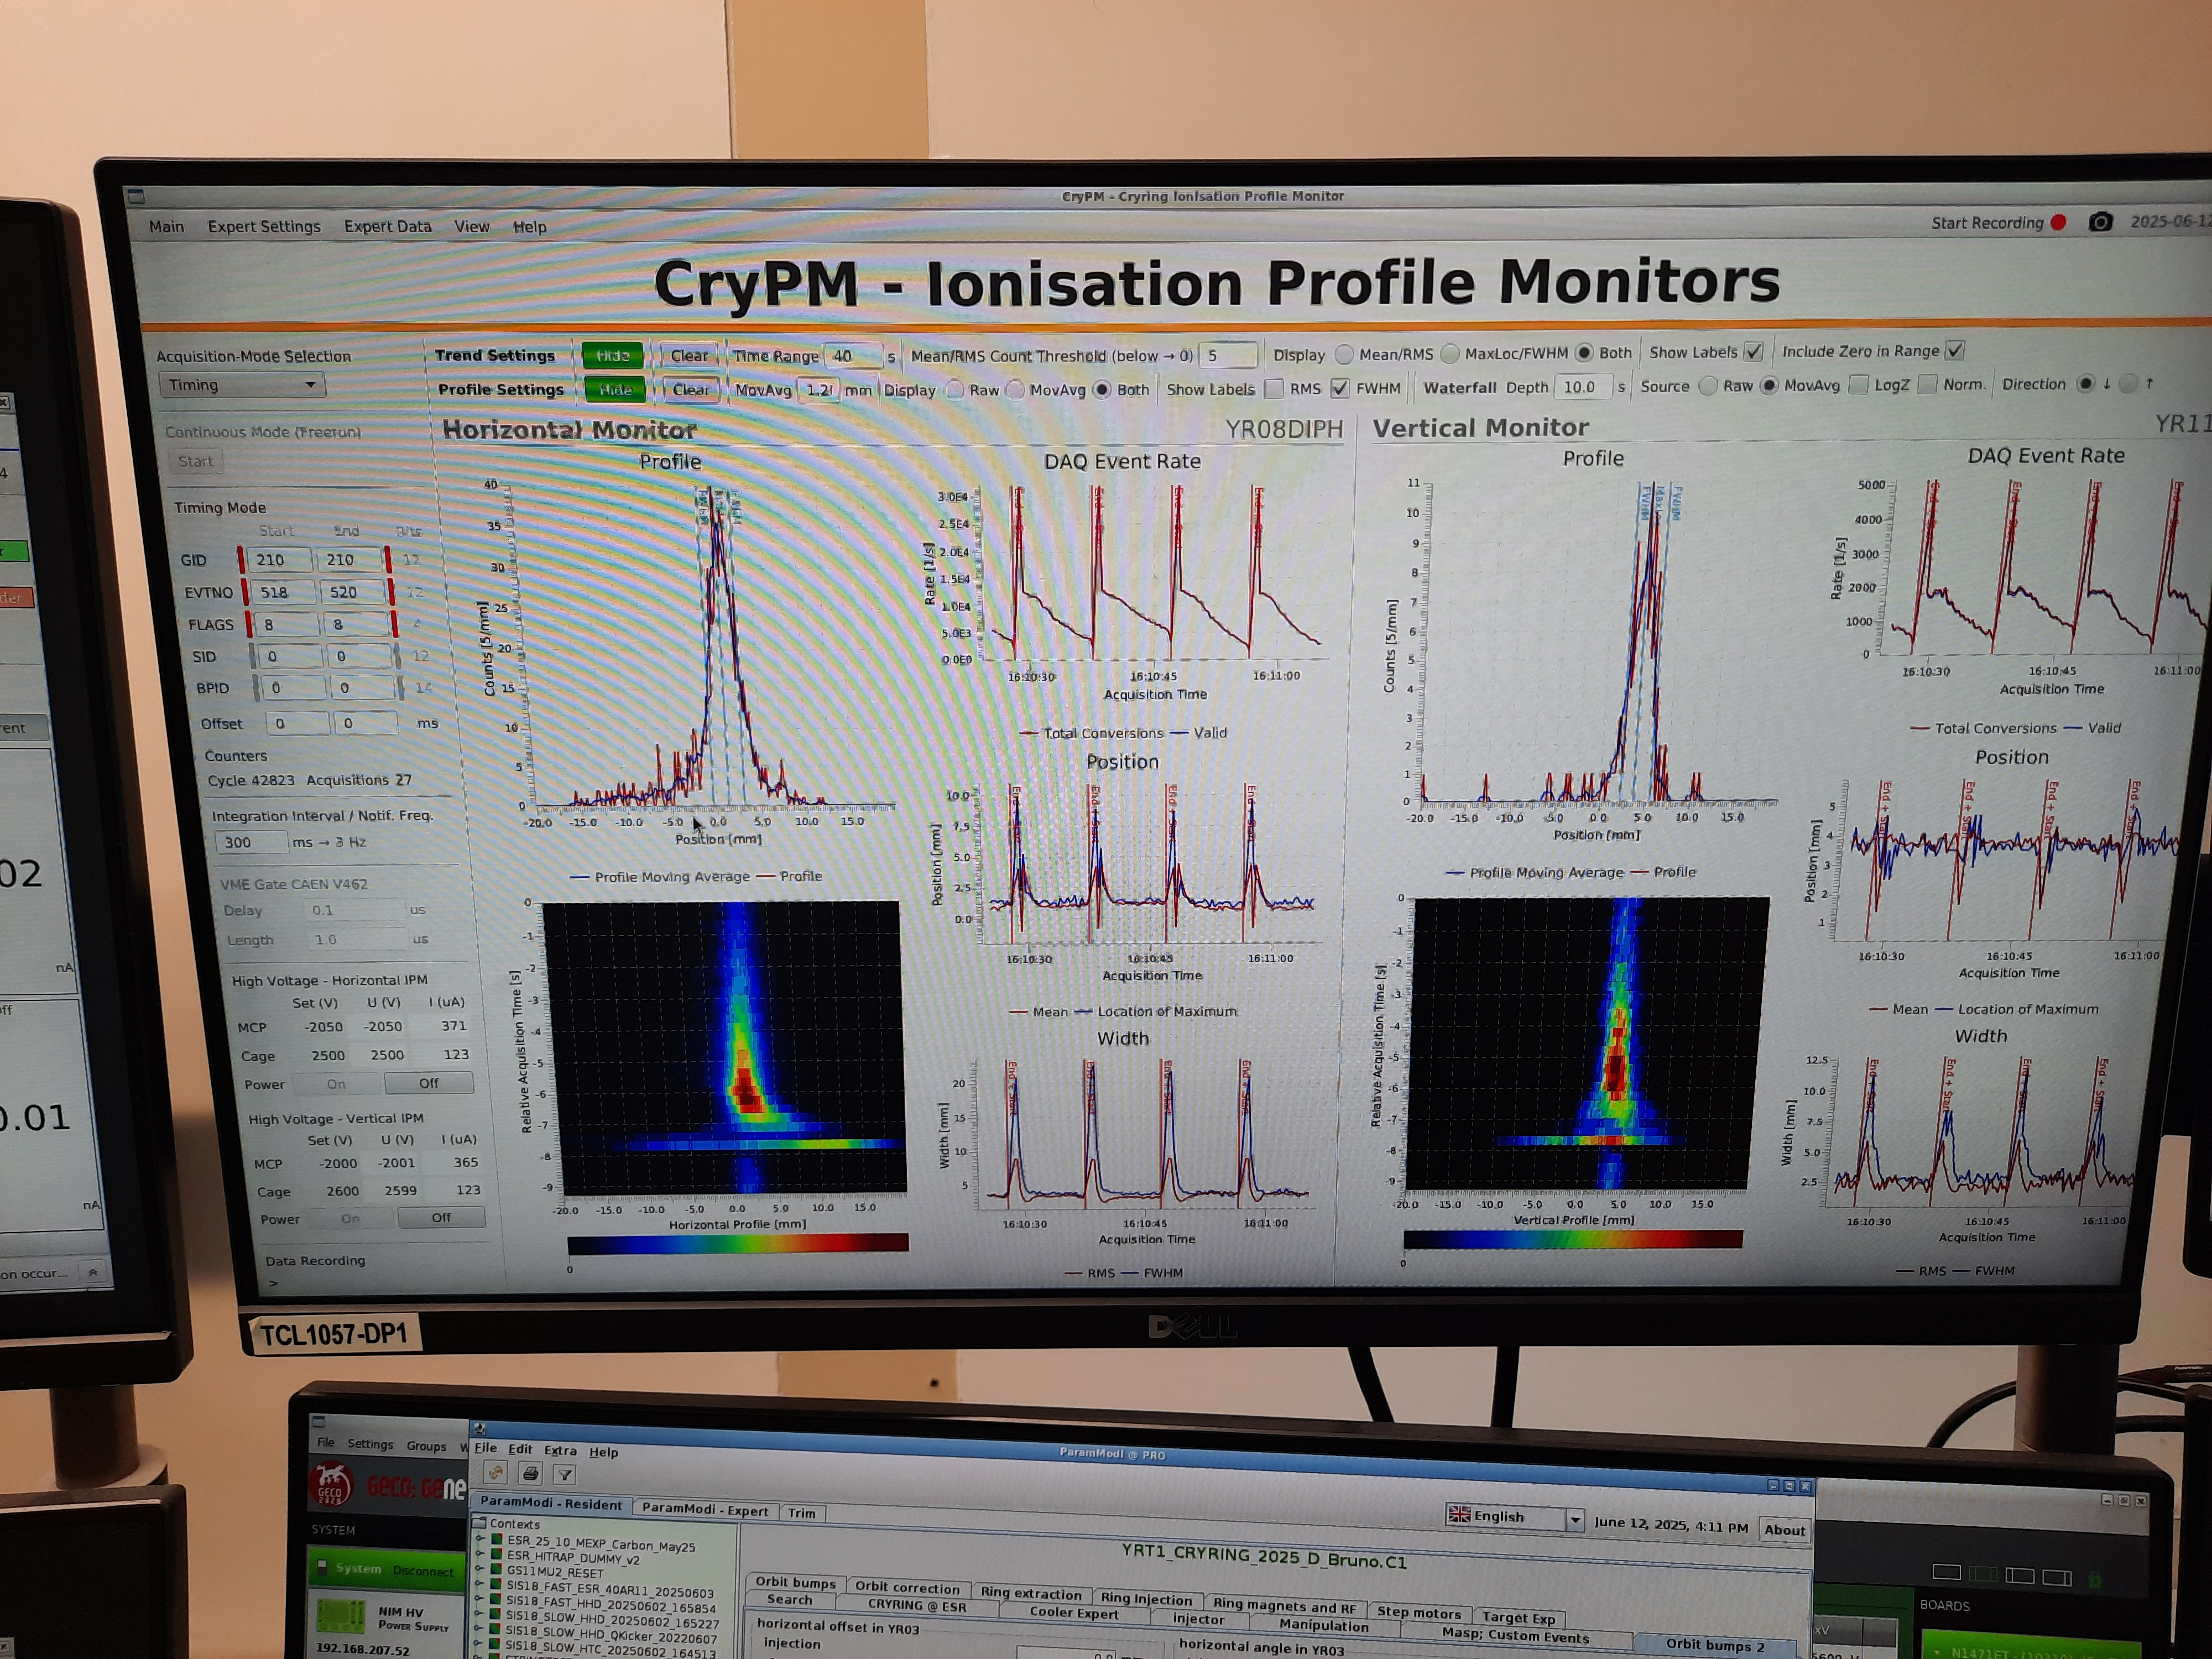Open the Expert Settings menu
2212x1659 pixels.
(264, 227)
